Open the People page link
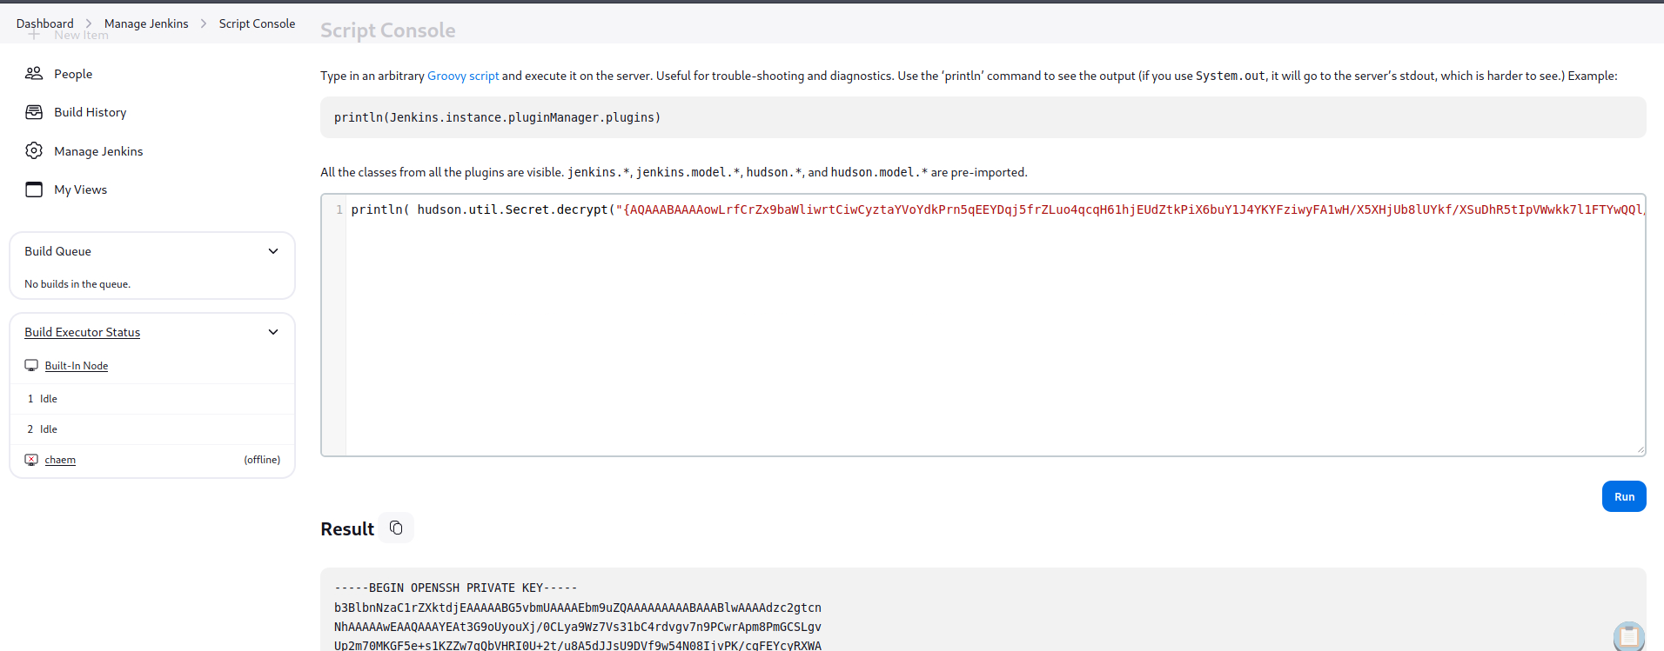 coord(73,74)
